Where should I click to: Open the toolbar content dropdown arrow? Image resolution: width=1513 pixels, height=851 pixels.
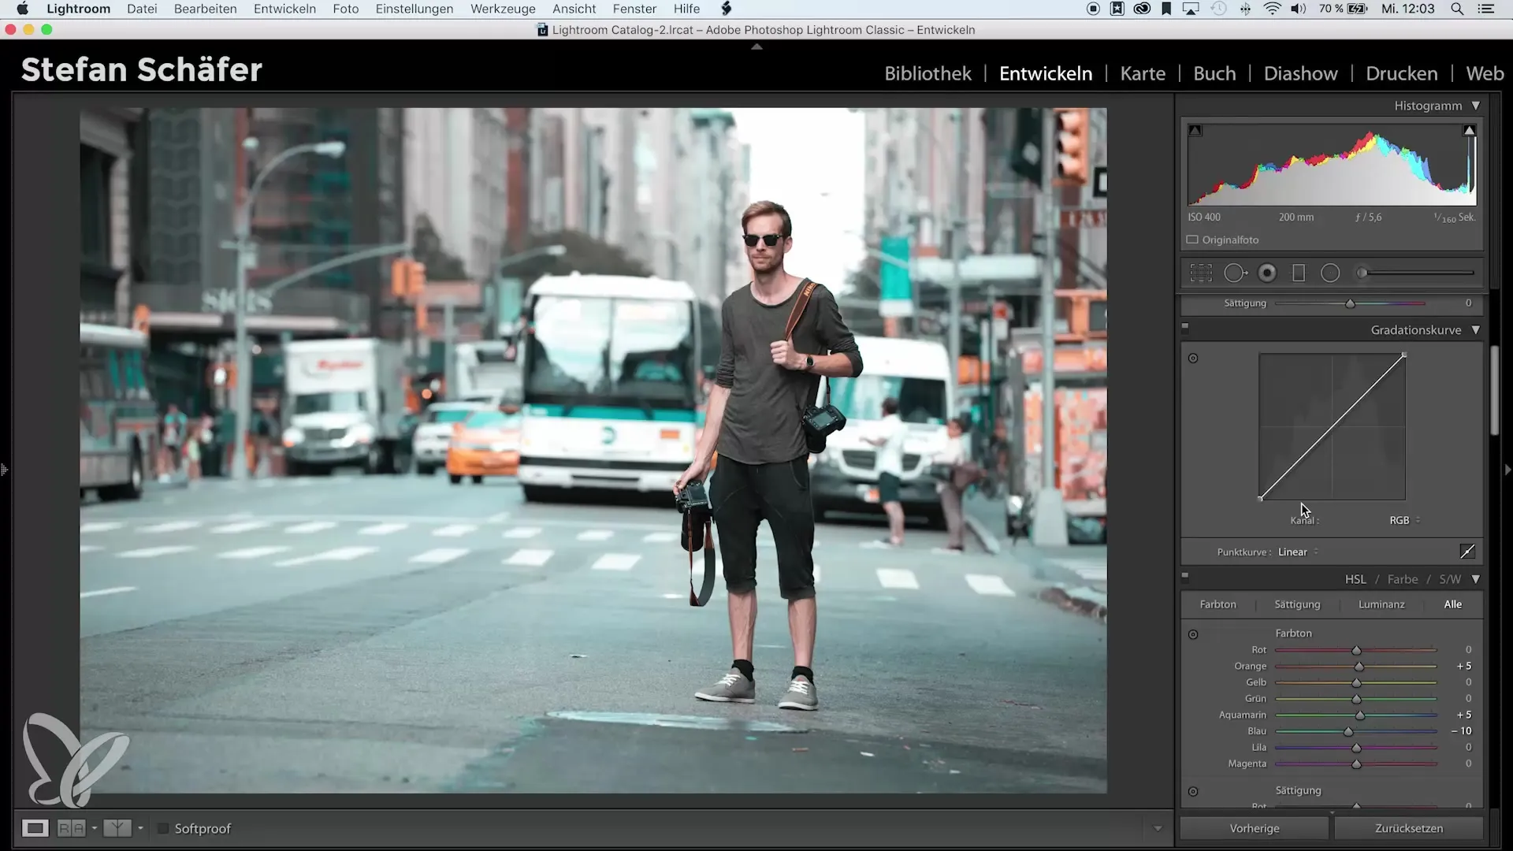(x=1158, y=828)
